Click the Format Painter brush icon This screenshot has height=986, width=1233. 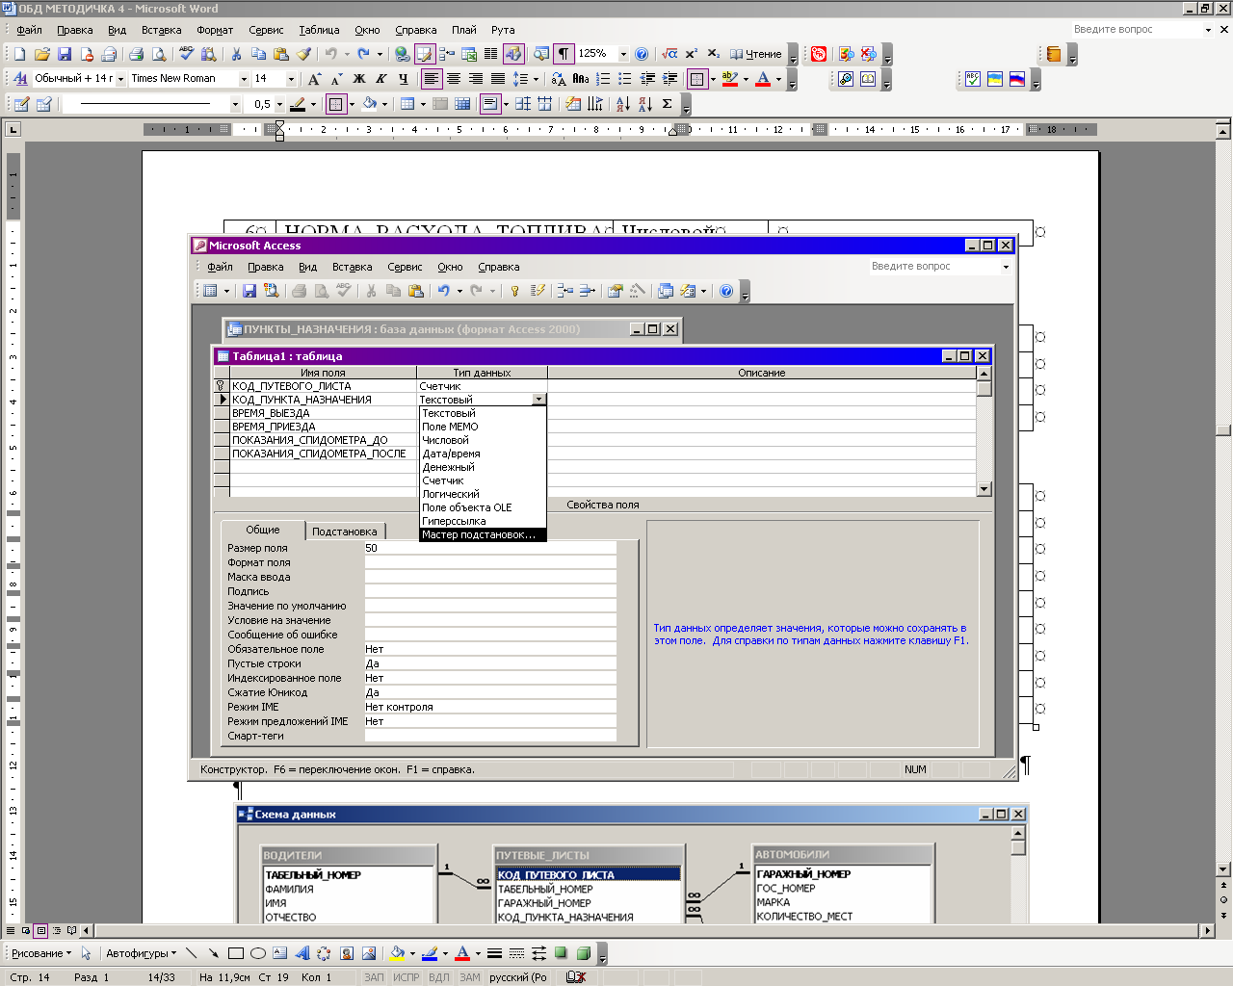[304, 54]
